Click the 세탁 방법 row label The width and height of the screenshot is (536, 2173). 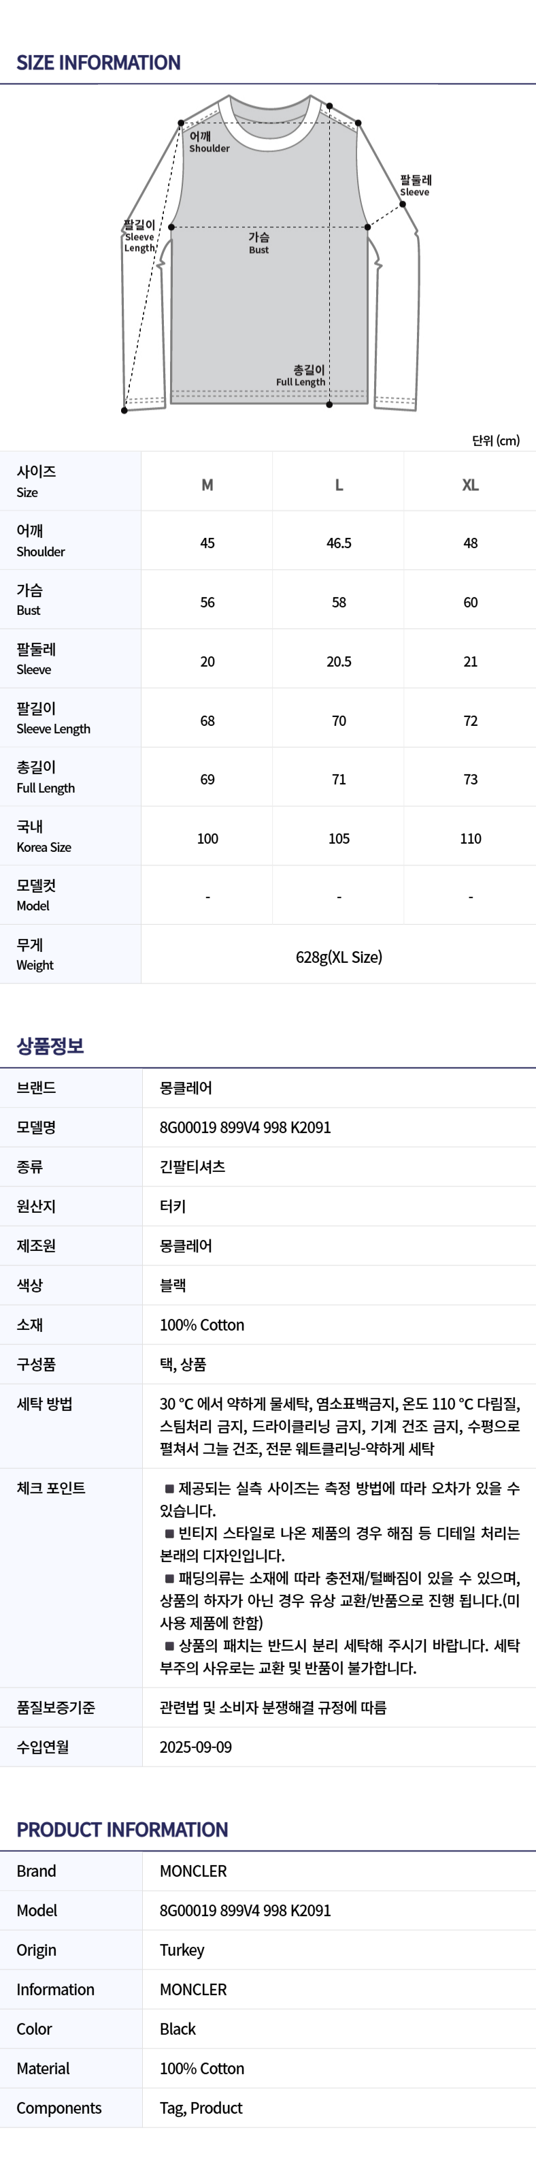pyautogui.click(x=45, y=1403)
